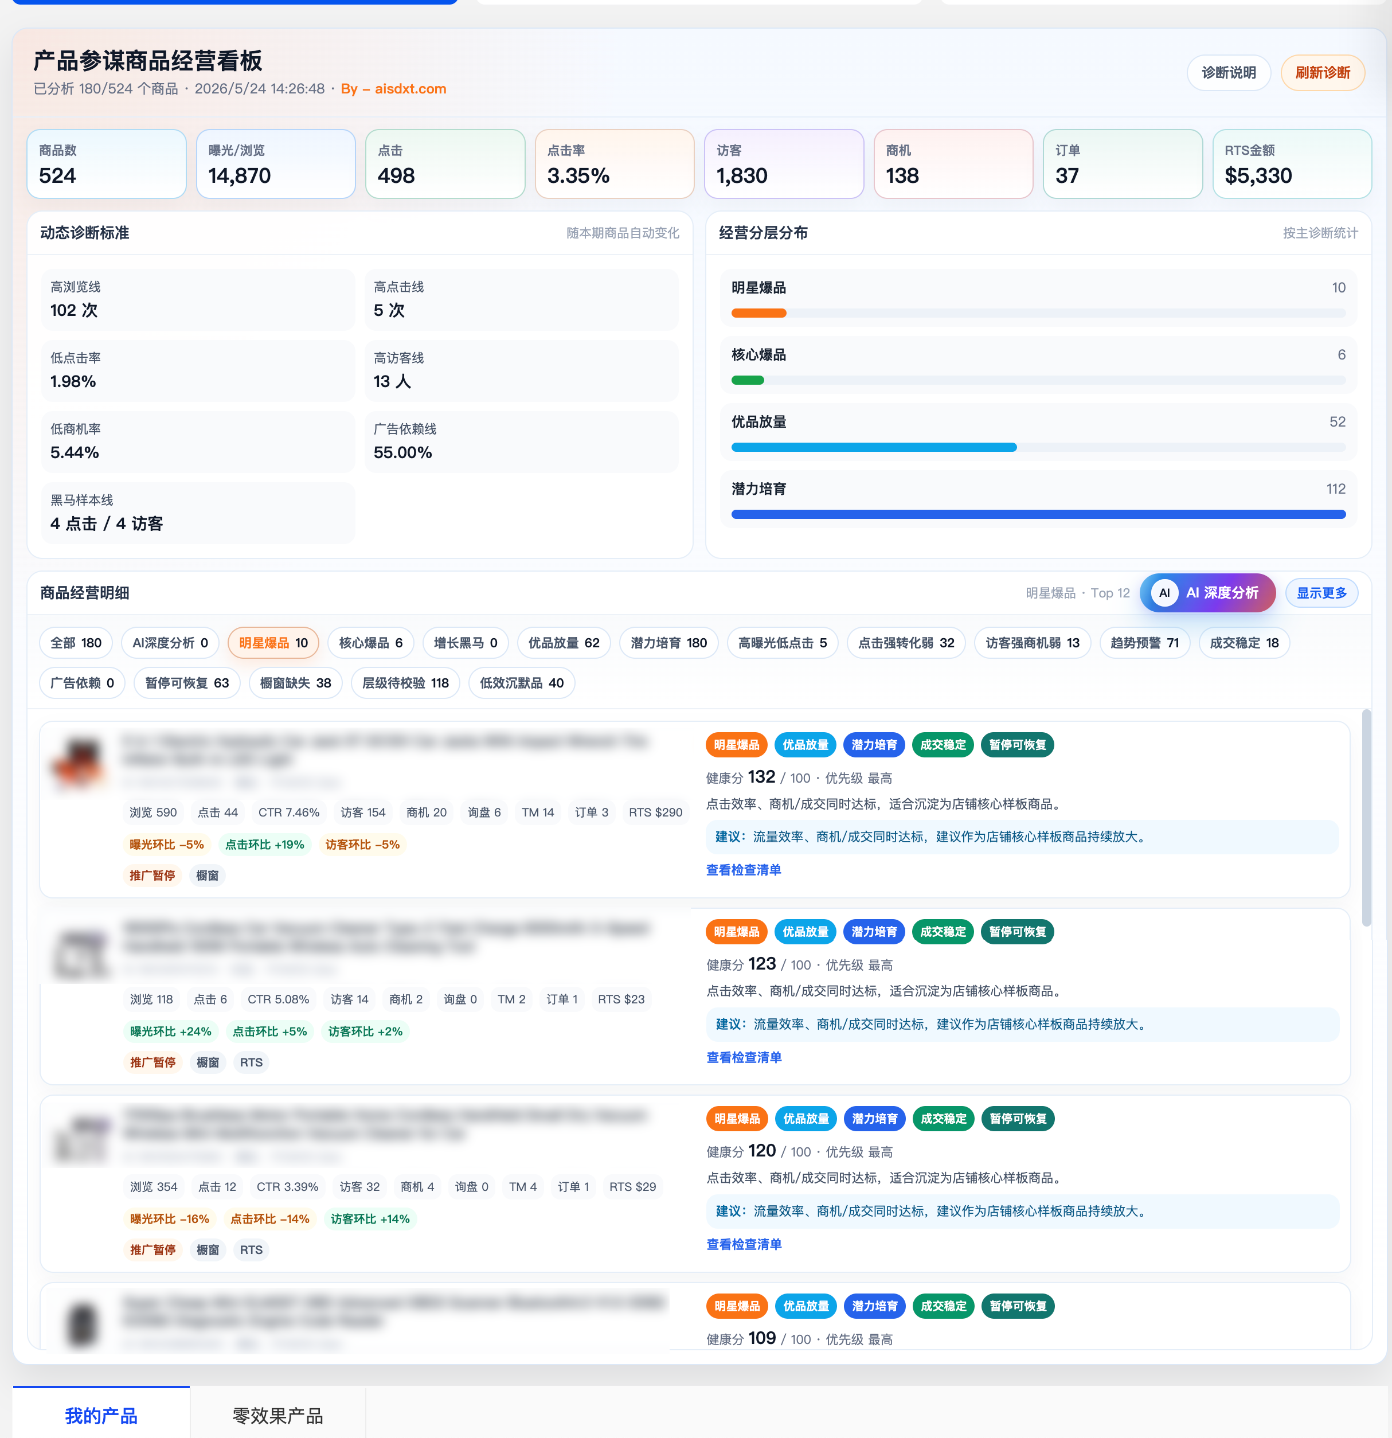Open 查看检查清单 for health score 132 product

[744, 869]
